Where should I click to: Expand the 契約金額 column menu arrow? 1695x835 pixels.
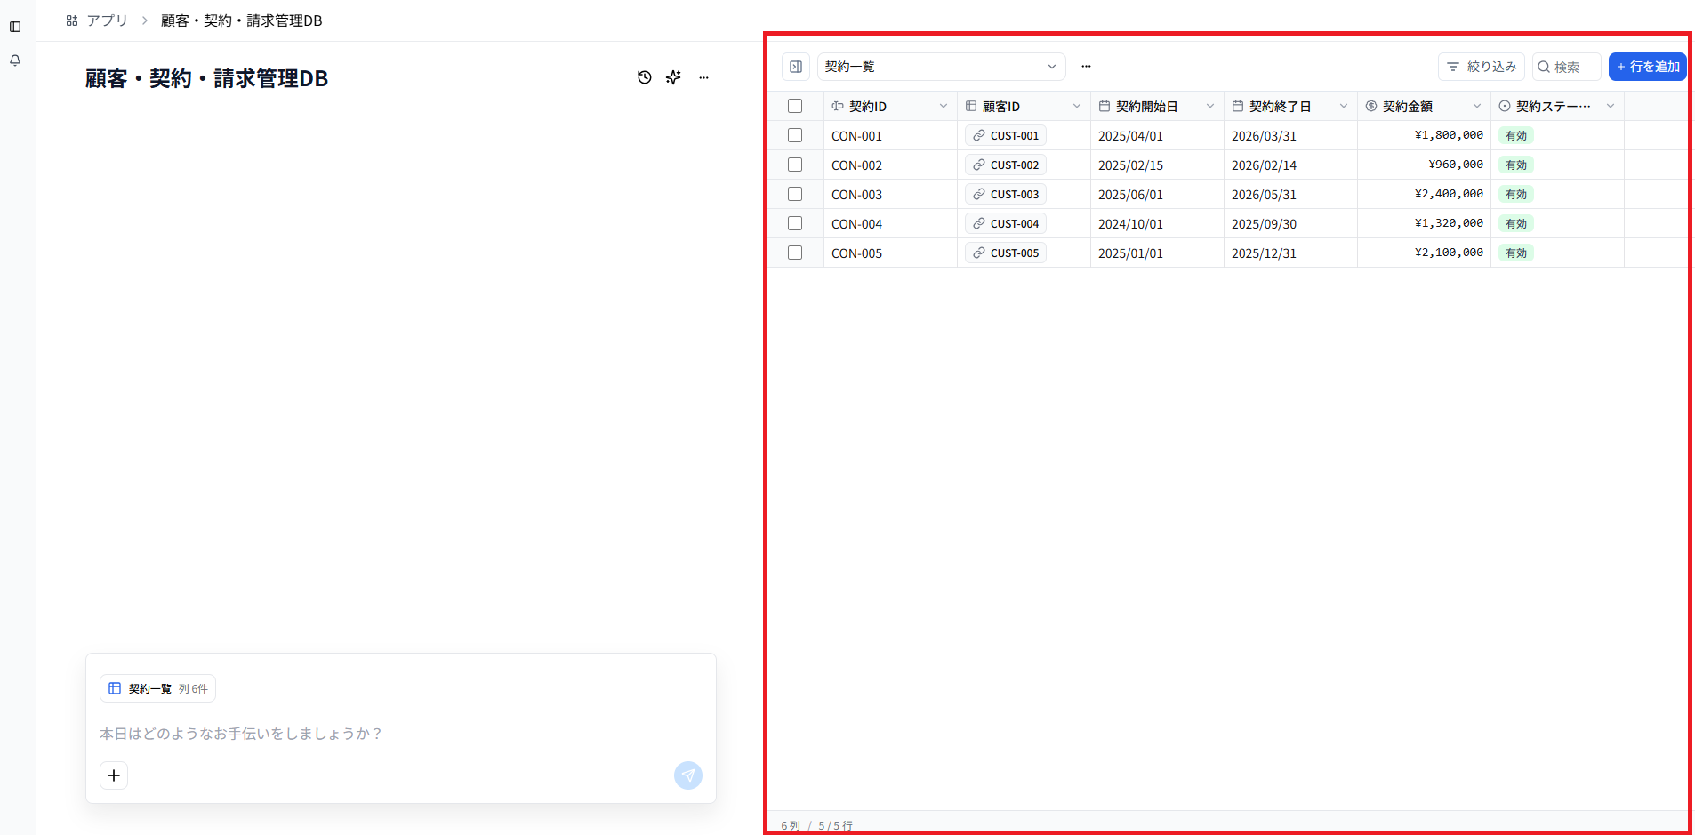(x=1477, y=106)
